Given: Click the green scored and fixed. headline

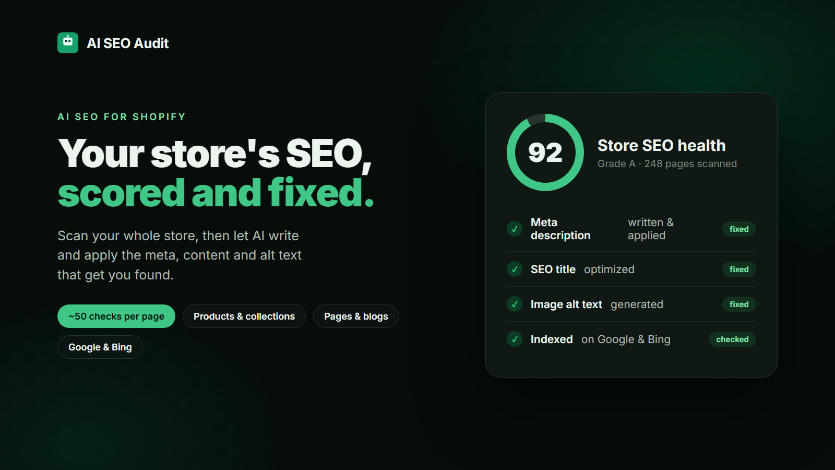Looking at the screenshot, I should pyautogui.click(x=216, y=193).
